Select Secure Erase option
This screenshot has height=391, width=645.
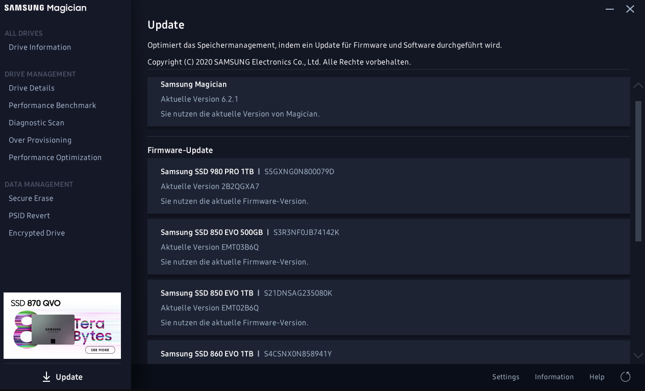(31, 198)
